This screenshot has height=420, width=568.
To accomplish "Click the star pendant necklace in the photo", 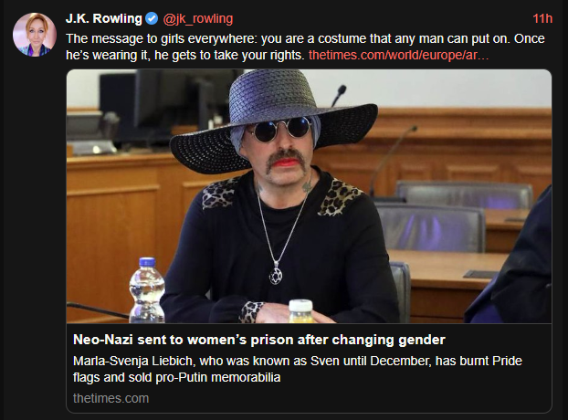I will pos(275,277).
